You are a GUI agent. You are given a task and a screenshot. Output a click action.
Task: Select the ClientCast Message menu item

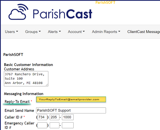click(144, 32)
